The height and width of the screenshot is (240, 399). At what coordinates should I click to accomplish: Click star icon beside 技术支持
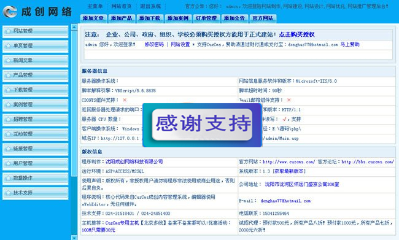pyautogui.click(x=8, y=193)
